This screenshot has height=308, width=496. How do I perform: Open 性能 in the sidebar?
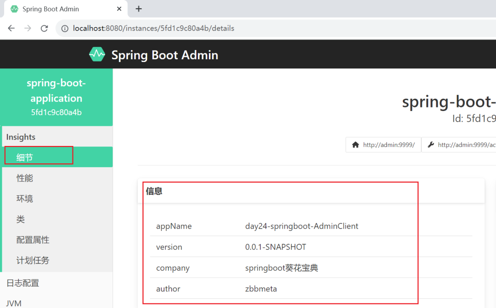tap(57, 178)
